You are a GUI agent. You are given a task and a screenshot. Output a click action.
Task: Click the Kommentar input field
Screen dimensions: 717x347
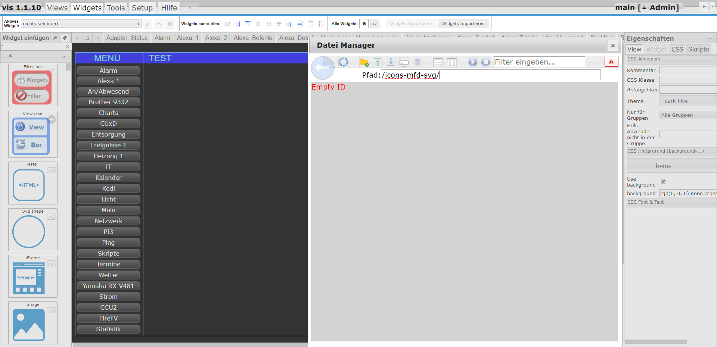point(688,70)
